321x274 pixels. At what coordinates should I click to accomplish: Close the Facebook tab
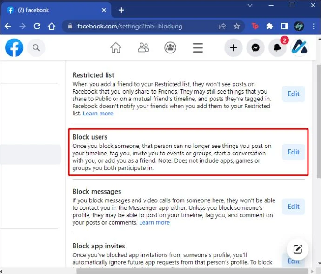coord(104,10)
